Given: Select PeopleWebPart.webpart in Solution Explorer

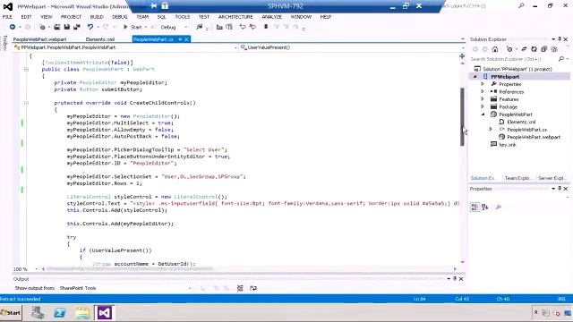Looking at the screenshot, I should (534, 137).
